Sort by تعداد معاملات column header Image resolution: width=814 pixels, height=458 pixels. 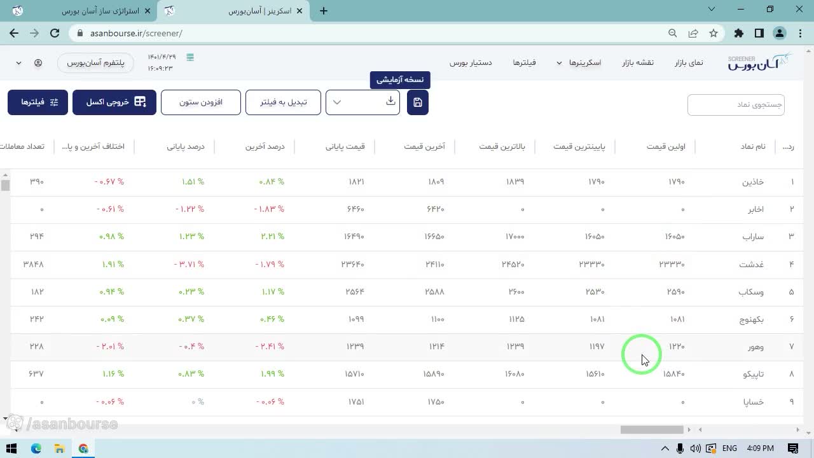click(x=22, y=146)
